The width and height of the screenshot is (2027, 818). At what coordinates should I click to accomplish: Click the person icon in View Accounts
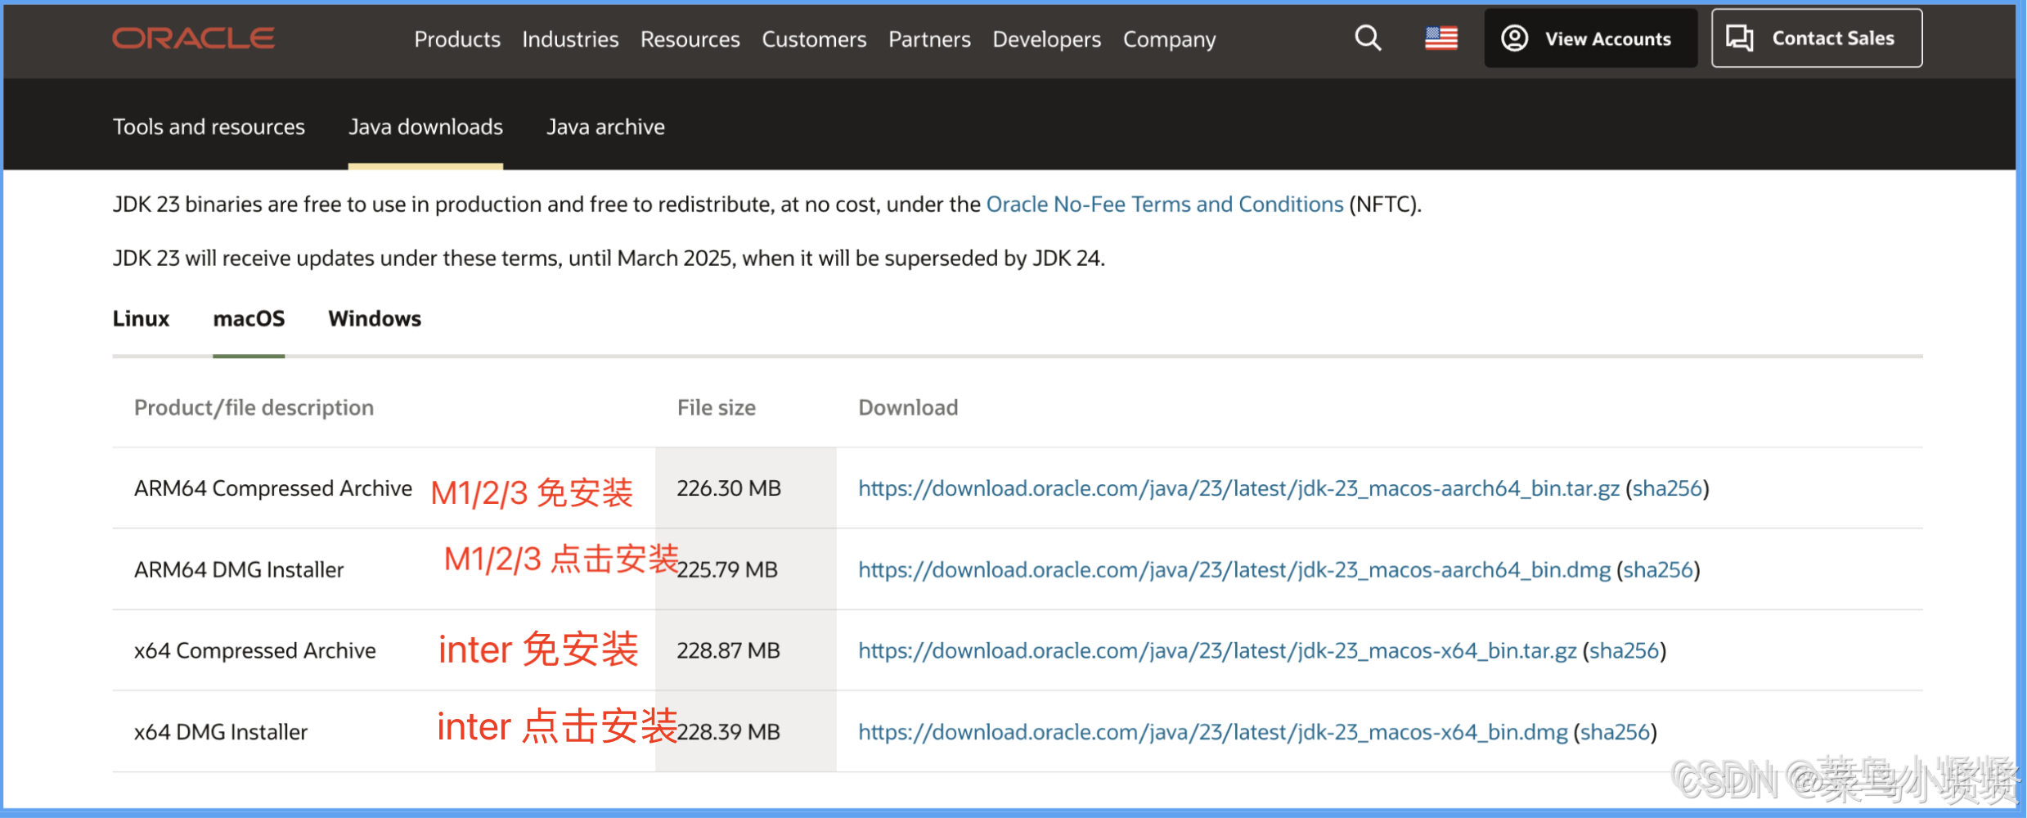[x=1515, y=38]
